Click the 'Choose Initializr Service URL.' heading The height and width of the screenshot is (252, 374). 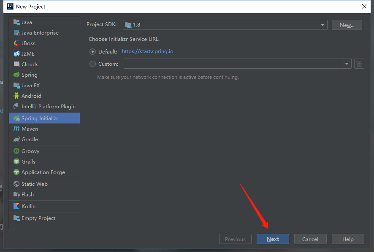pyautogui.click(x=124, y=39)
